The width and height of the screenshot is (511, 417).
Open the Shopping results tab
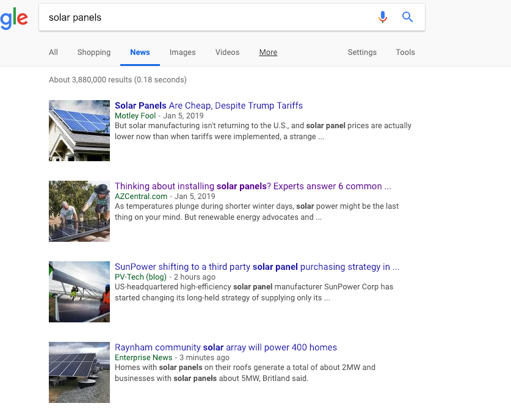(x=94, y=53)
